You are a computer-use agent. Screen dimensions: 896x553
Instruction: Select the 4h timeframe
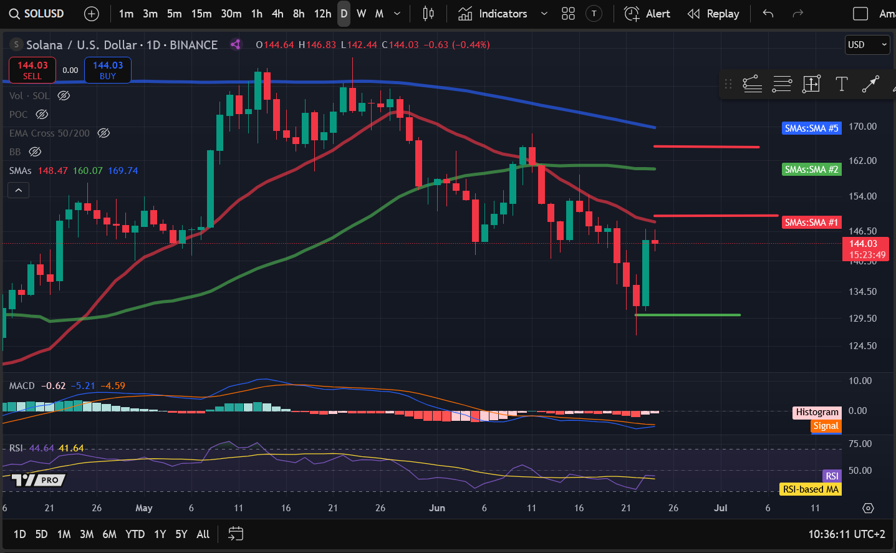(277, 14)
